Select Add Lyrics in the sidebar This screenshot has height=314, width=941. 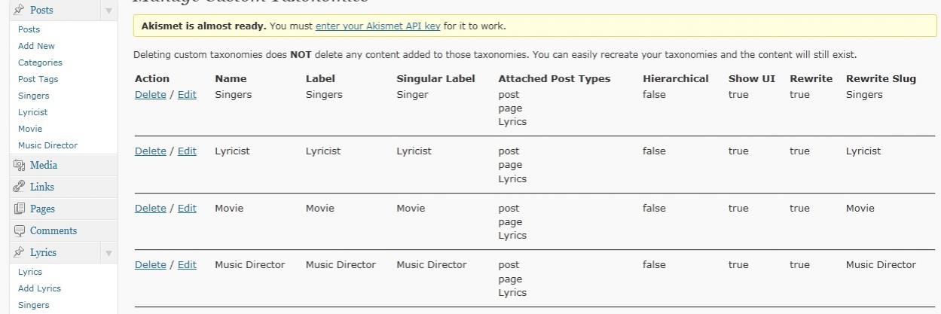39,288
